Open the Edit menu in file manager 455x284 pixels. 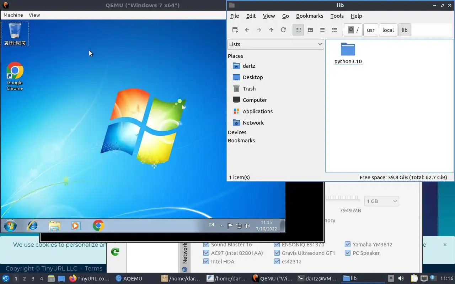251,16
